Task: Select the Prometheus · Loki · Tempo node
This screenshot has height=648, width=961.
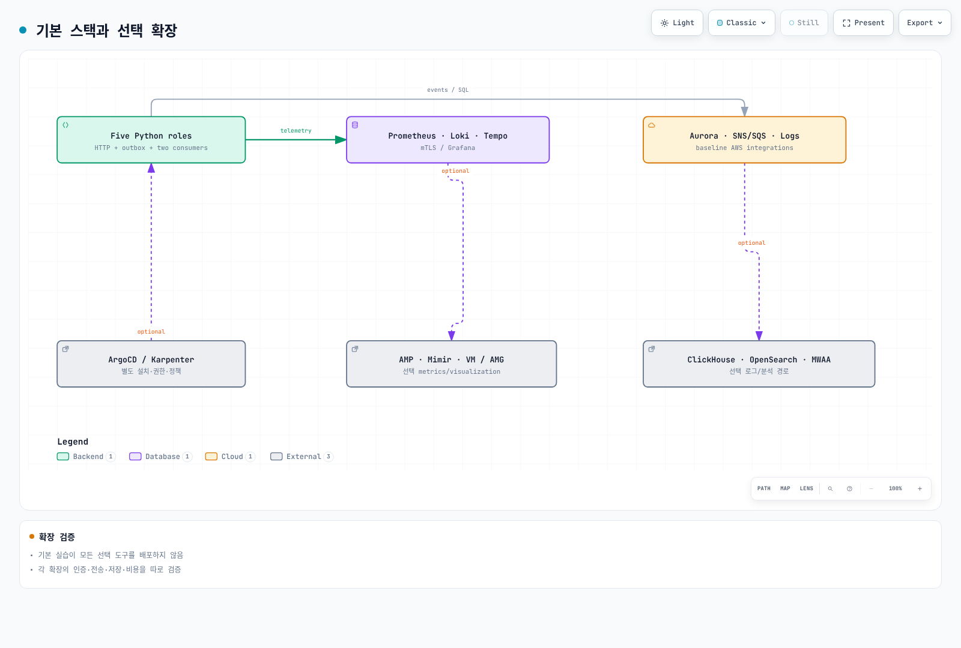Action: tap(448, 140)
